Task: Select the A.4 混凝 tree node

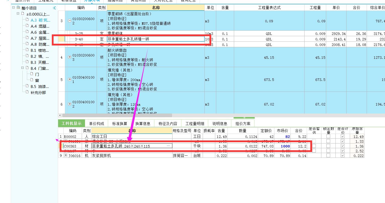Action: [x=40, y=26]
